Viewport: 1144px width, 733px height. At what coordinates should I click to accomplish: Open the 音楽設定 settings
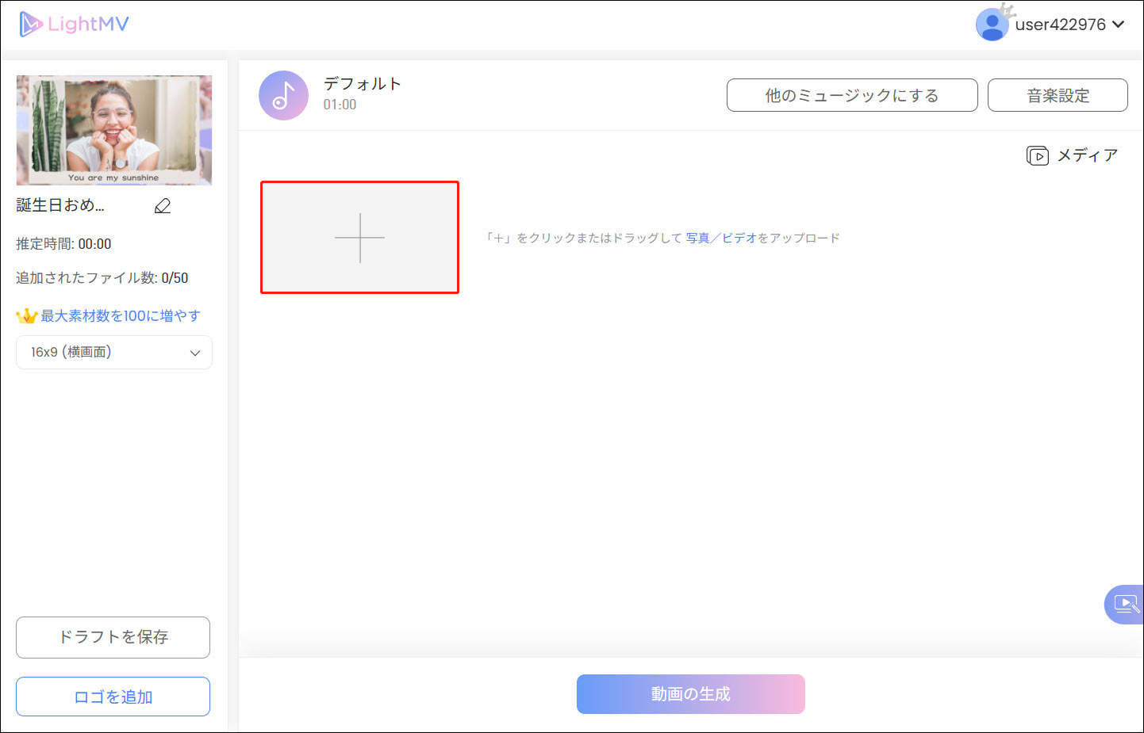pos(1057,94)
